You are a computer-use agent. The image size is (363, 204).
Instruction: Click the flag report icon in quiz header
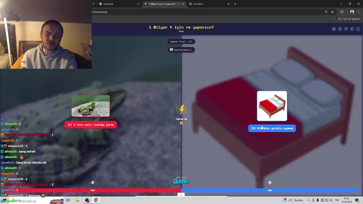tap(352, 29)
